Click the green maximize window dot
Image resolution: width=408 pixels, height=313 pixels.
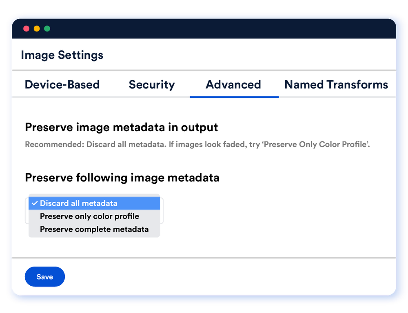point(47,29)
